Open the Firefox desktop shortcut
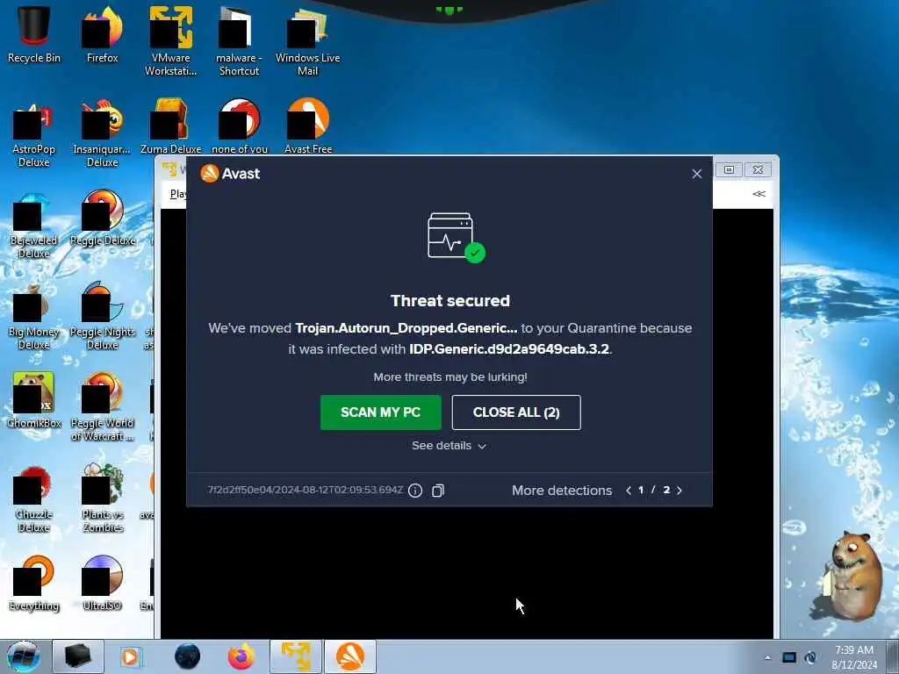Image resolution: width=899 pixels, height=674 pixels. coord(102,33)
